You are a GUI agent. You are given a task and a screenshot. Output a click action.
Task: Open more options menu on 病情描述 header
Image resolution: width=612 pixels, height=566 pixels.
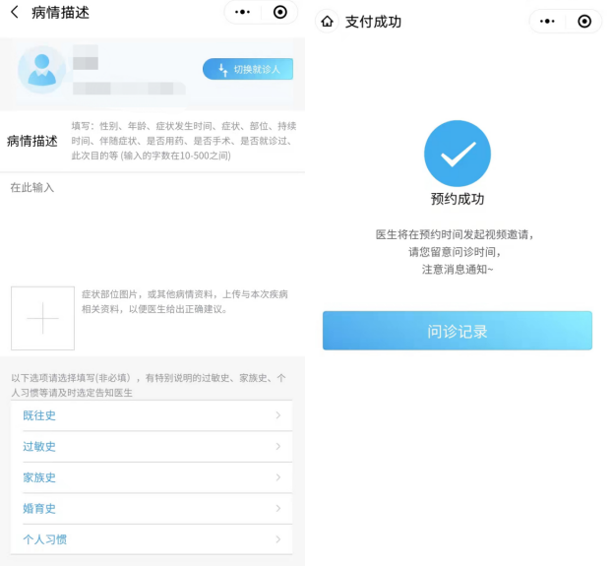243,13
